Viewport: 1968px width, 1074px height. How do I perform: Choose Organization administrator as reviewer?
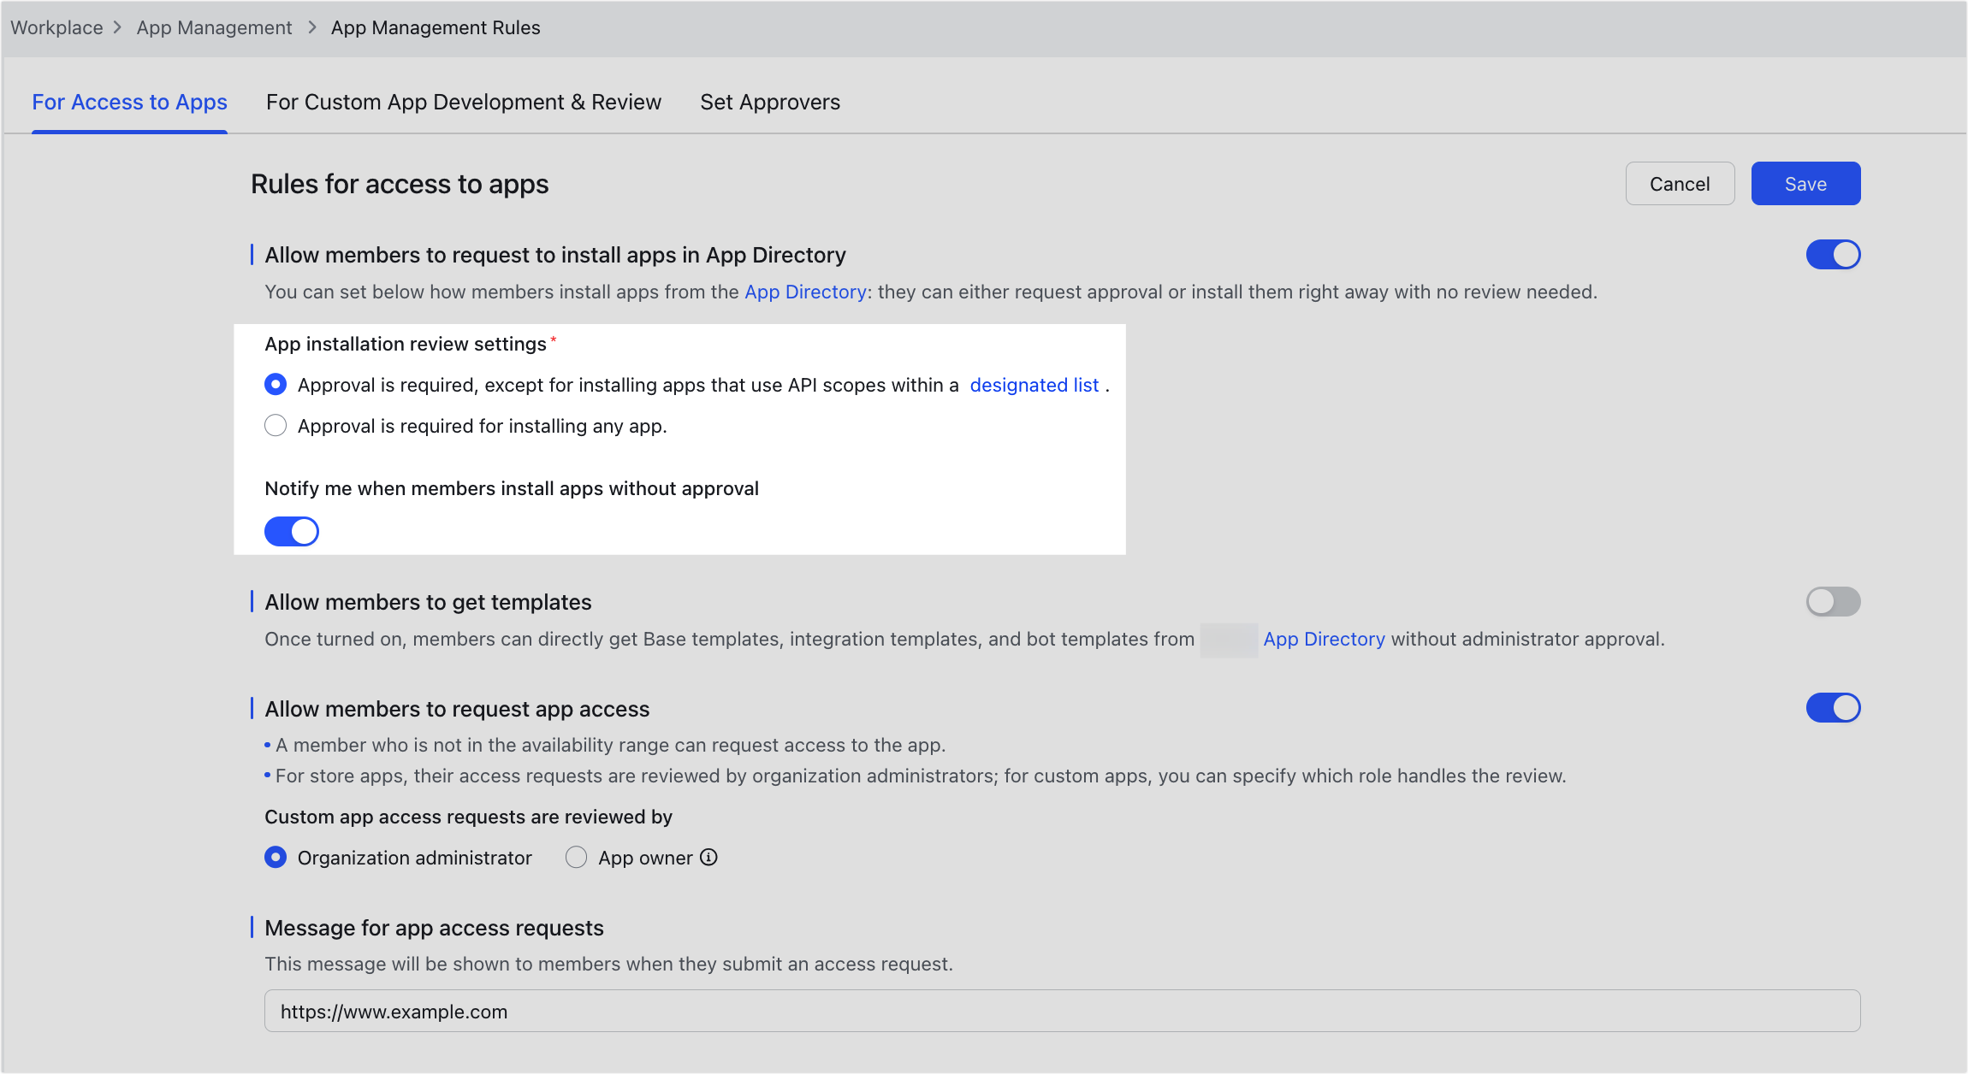click(x=276, y=858)
